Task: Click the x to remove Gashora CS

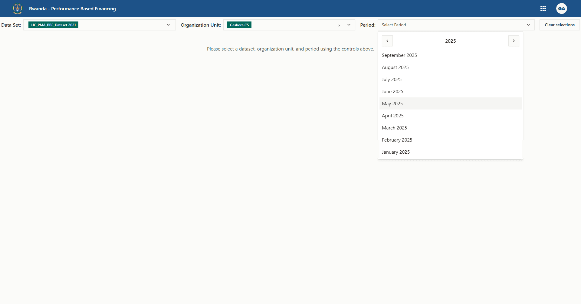Action: (x=340, y=25)
